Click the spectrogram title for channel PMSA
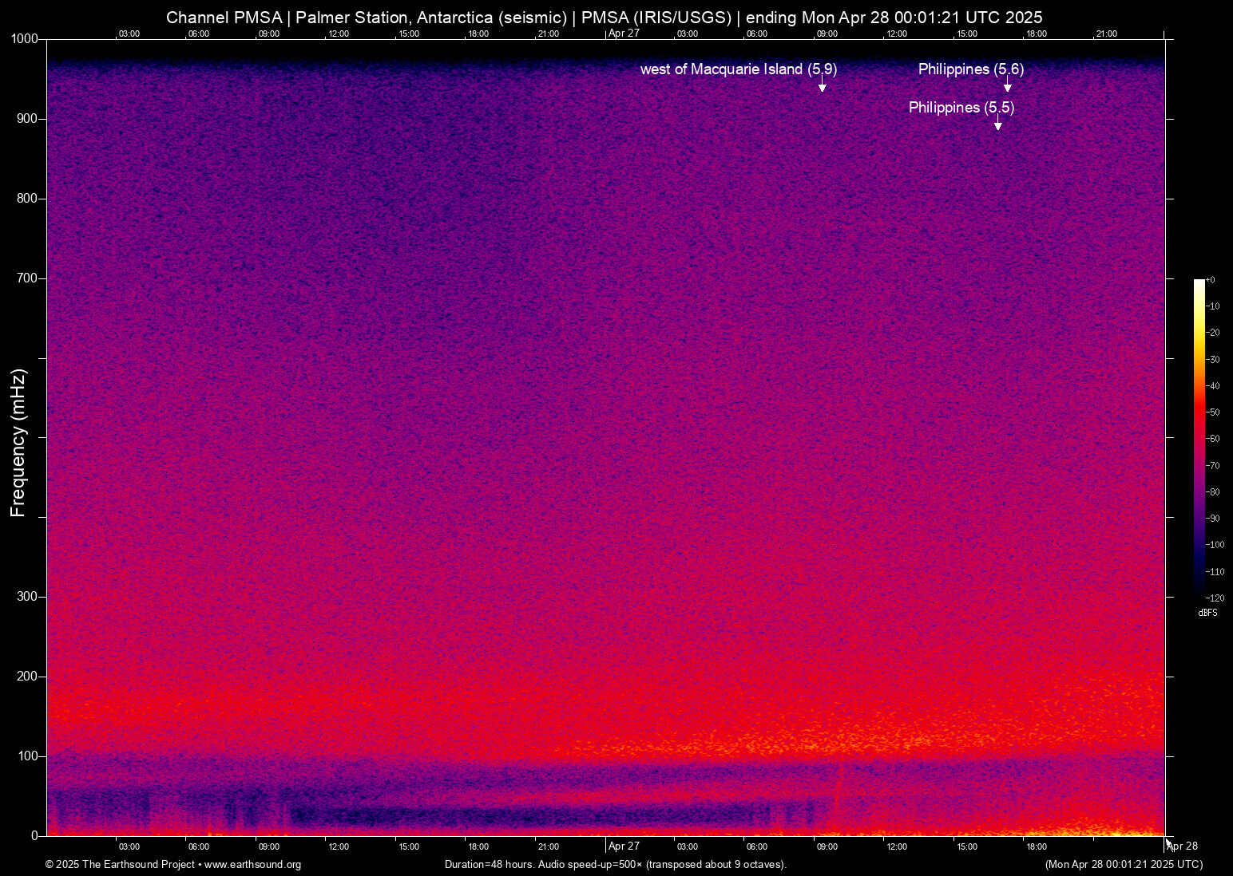This screenshot has height=876, width=1233. coord(605,18)
